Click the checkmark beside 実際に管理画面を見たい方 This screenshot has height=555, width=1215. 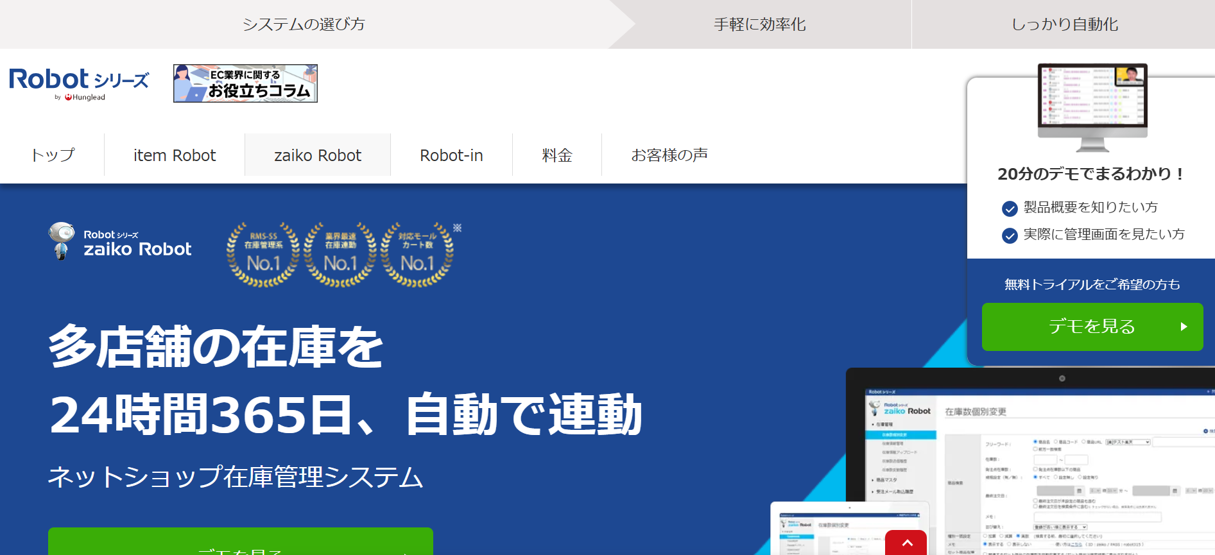[x=1010, y=235]
